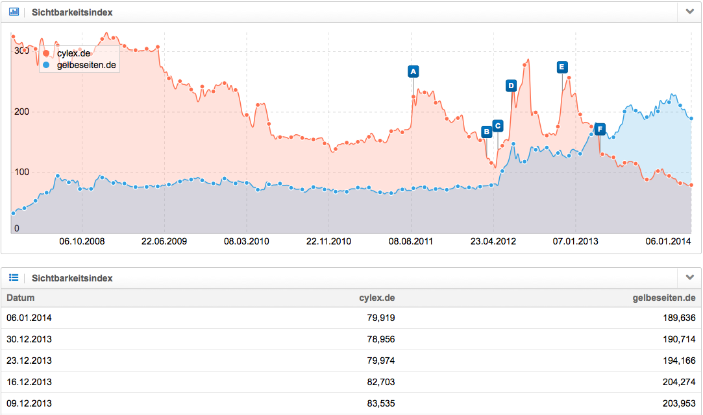Image resolution: width=703 pixels, height=415 pixels.
Task: Expand the chart panel options chevron
Action: [689, 12]
